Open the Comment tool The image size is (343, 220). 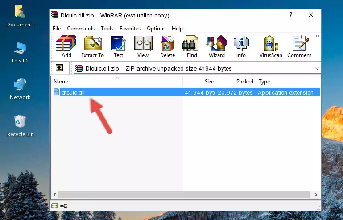[299, 46]
